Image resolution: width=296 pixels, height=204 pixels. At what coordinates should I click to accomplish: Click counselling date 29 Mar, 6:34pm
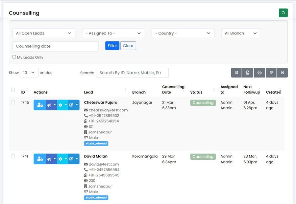pyautogui.click(x=169, y=159)
